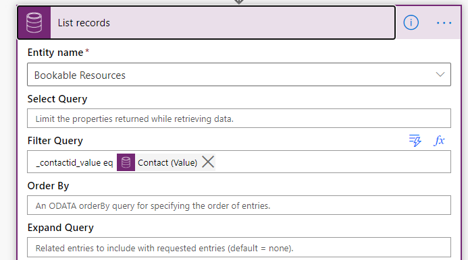Click the database icon in List records header
This screenshot has height=260, width=468.
click(34, 23)
